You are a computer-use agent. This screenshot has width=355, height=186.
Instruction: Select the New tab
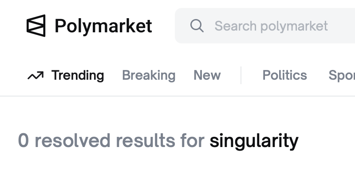(x=207, y=75)
